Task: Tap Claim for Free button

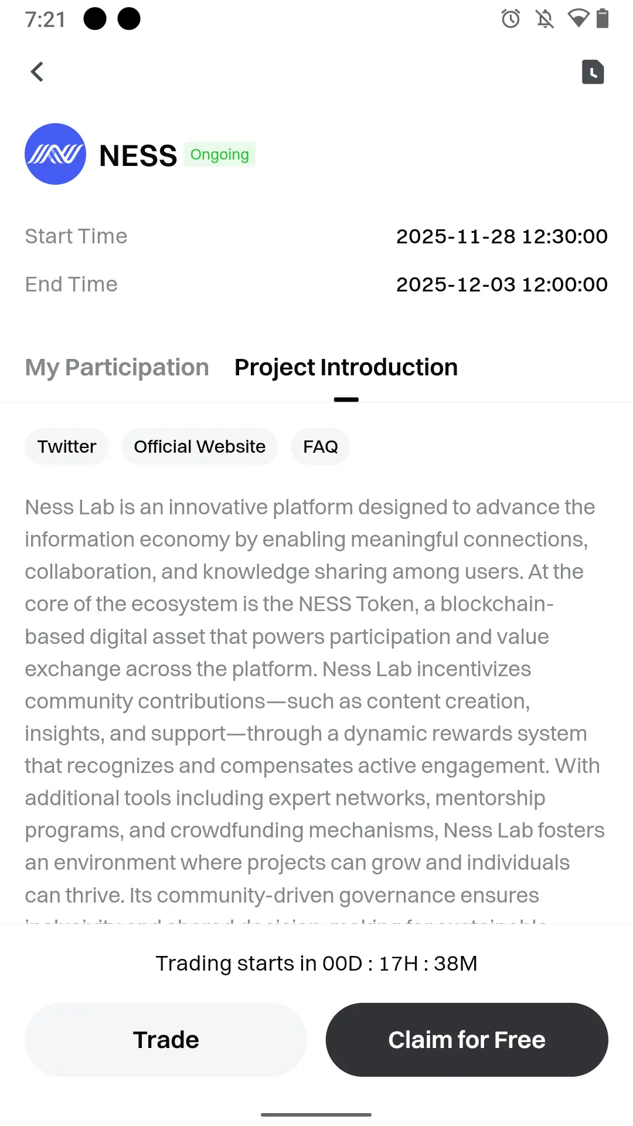Action: 467,1040
